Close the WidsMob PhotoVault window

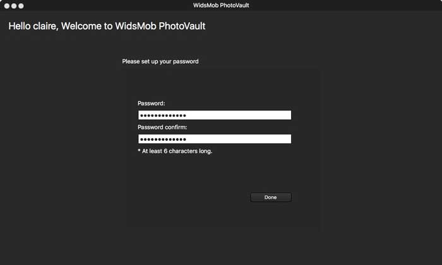7,6
